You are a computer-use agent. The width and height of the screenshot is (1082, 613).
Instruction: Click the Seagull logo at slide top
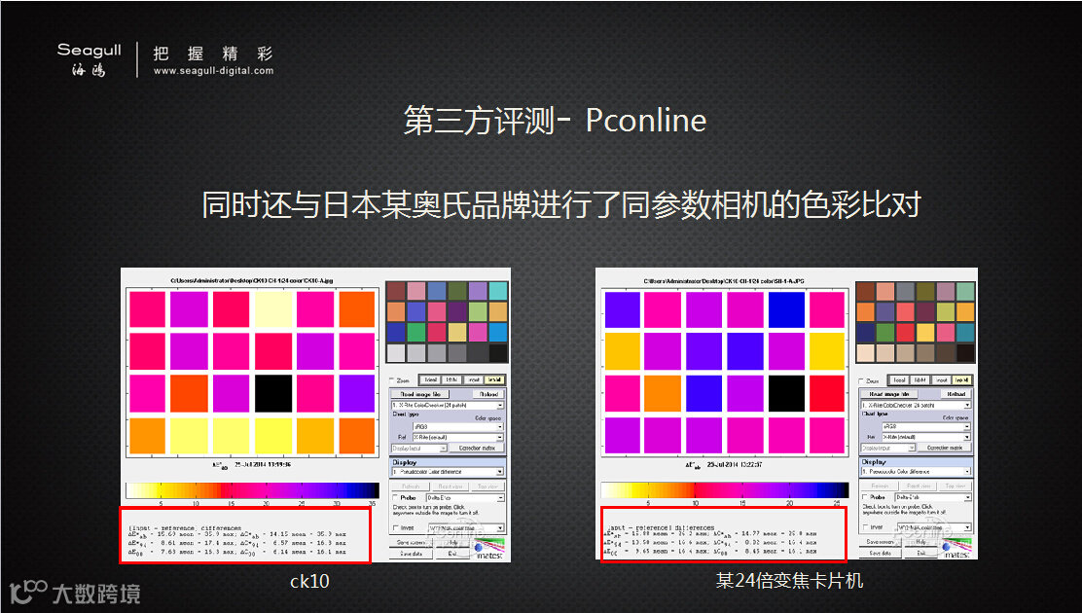point(90,59)
